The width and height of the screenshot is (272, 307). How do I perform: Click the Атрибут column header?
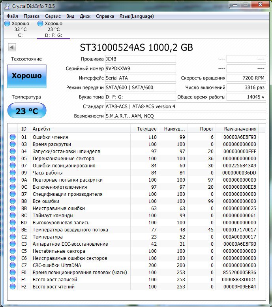(x=80, y=129)
